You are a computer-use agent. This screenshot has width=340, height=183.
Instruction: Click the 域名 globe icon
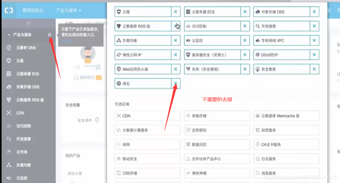point(119,83)
